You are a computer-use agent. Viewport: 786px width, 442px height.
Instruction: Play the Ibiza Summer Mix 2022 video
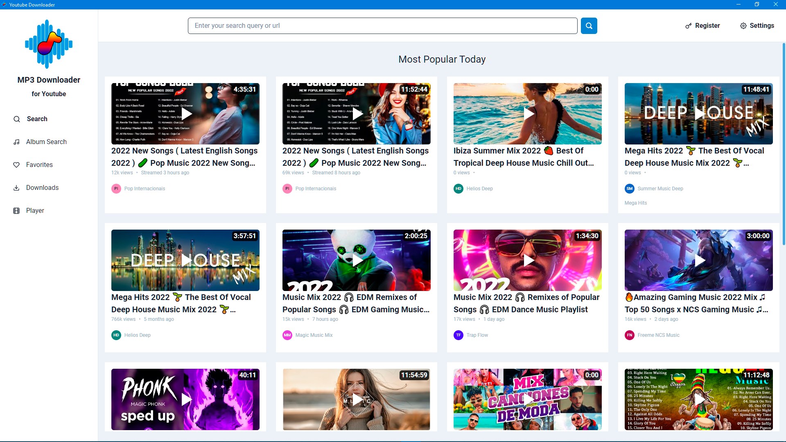(528, 114)
